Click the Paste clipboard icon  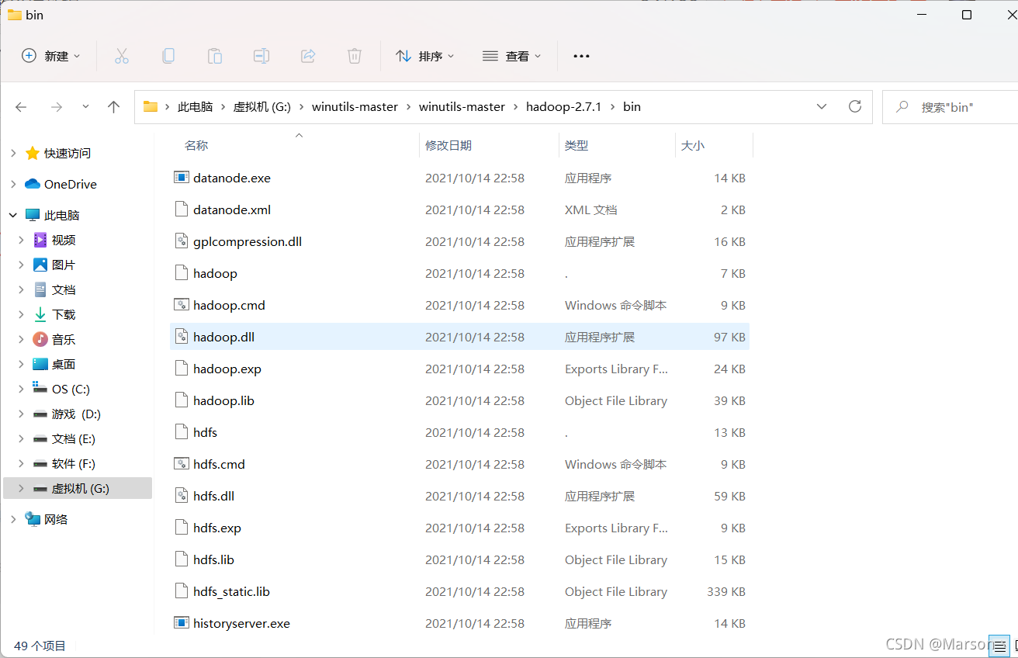tap(215, 56)
